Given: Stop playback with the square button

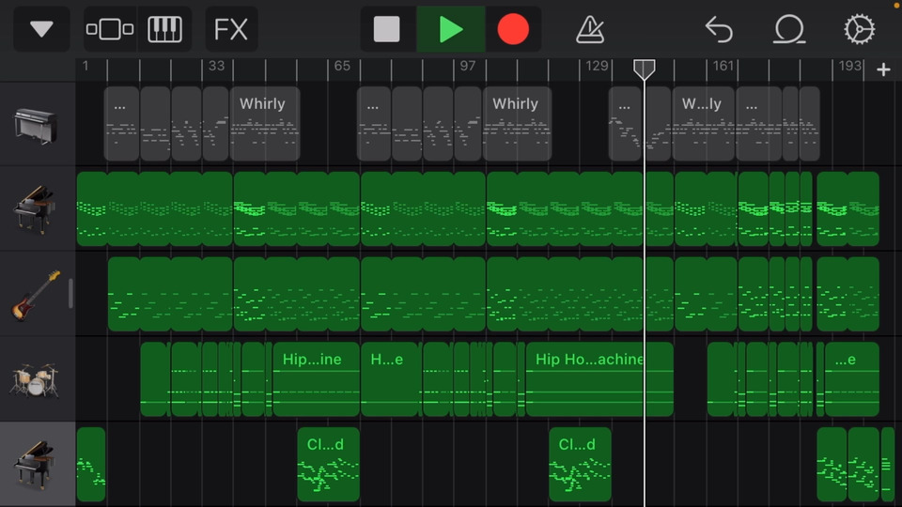Looking at the screenshot, I should (x=386, y=29).
